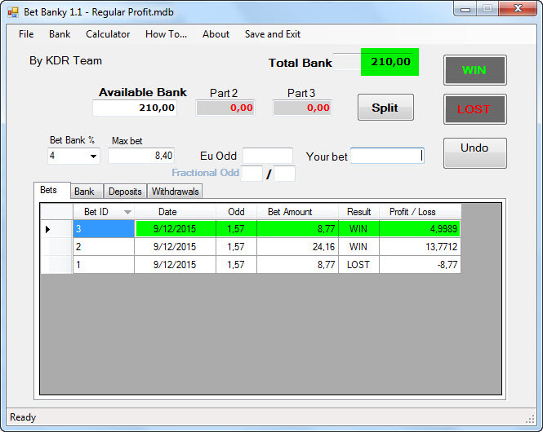This screenshot has height=432, width=543.
Task: Open the About menu
Action: click(x=216, y=34)
